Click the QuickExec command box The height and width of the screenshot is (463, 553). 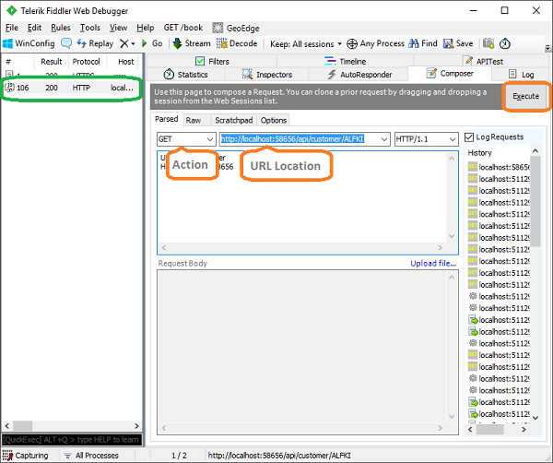click(x=72, y=440)
